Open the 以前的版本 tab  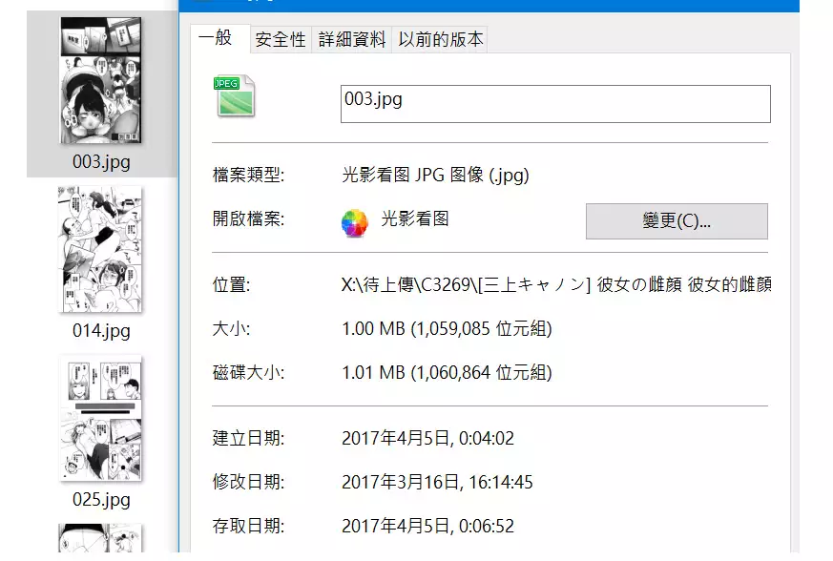click(x=441, y=39)
